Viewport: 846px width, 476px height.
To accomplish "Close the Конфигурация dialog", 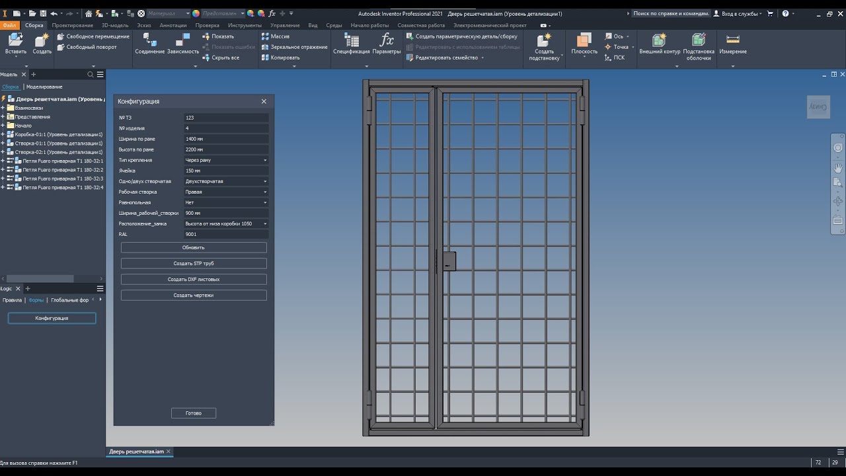I will (x=264, y=101).
